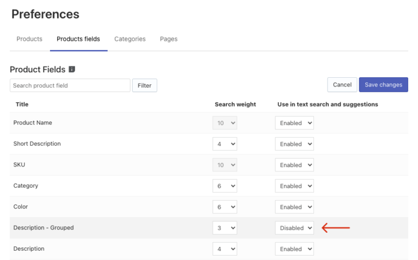Open Category Enabled status dropdown
This screenshot has width=418, height=260.
tap(294, 186)
